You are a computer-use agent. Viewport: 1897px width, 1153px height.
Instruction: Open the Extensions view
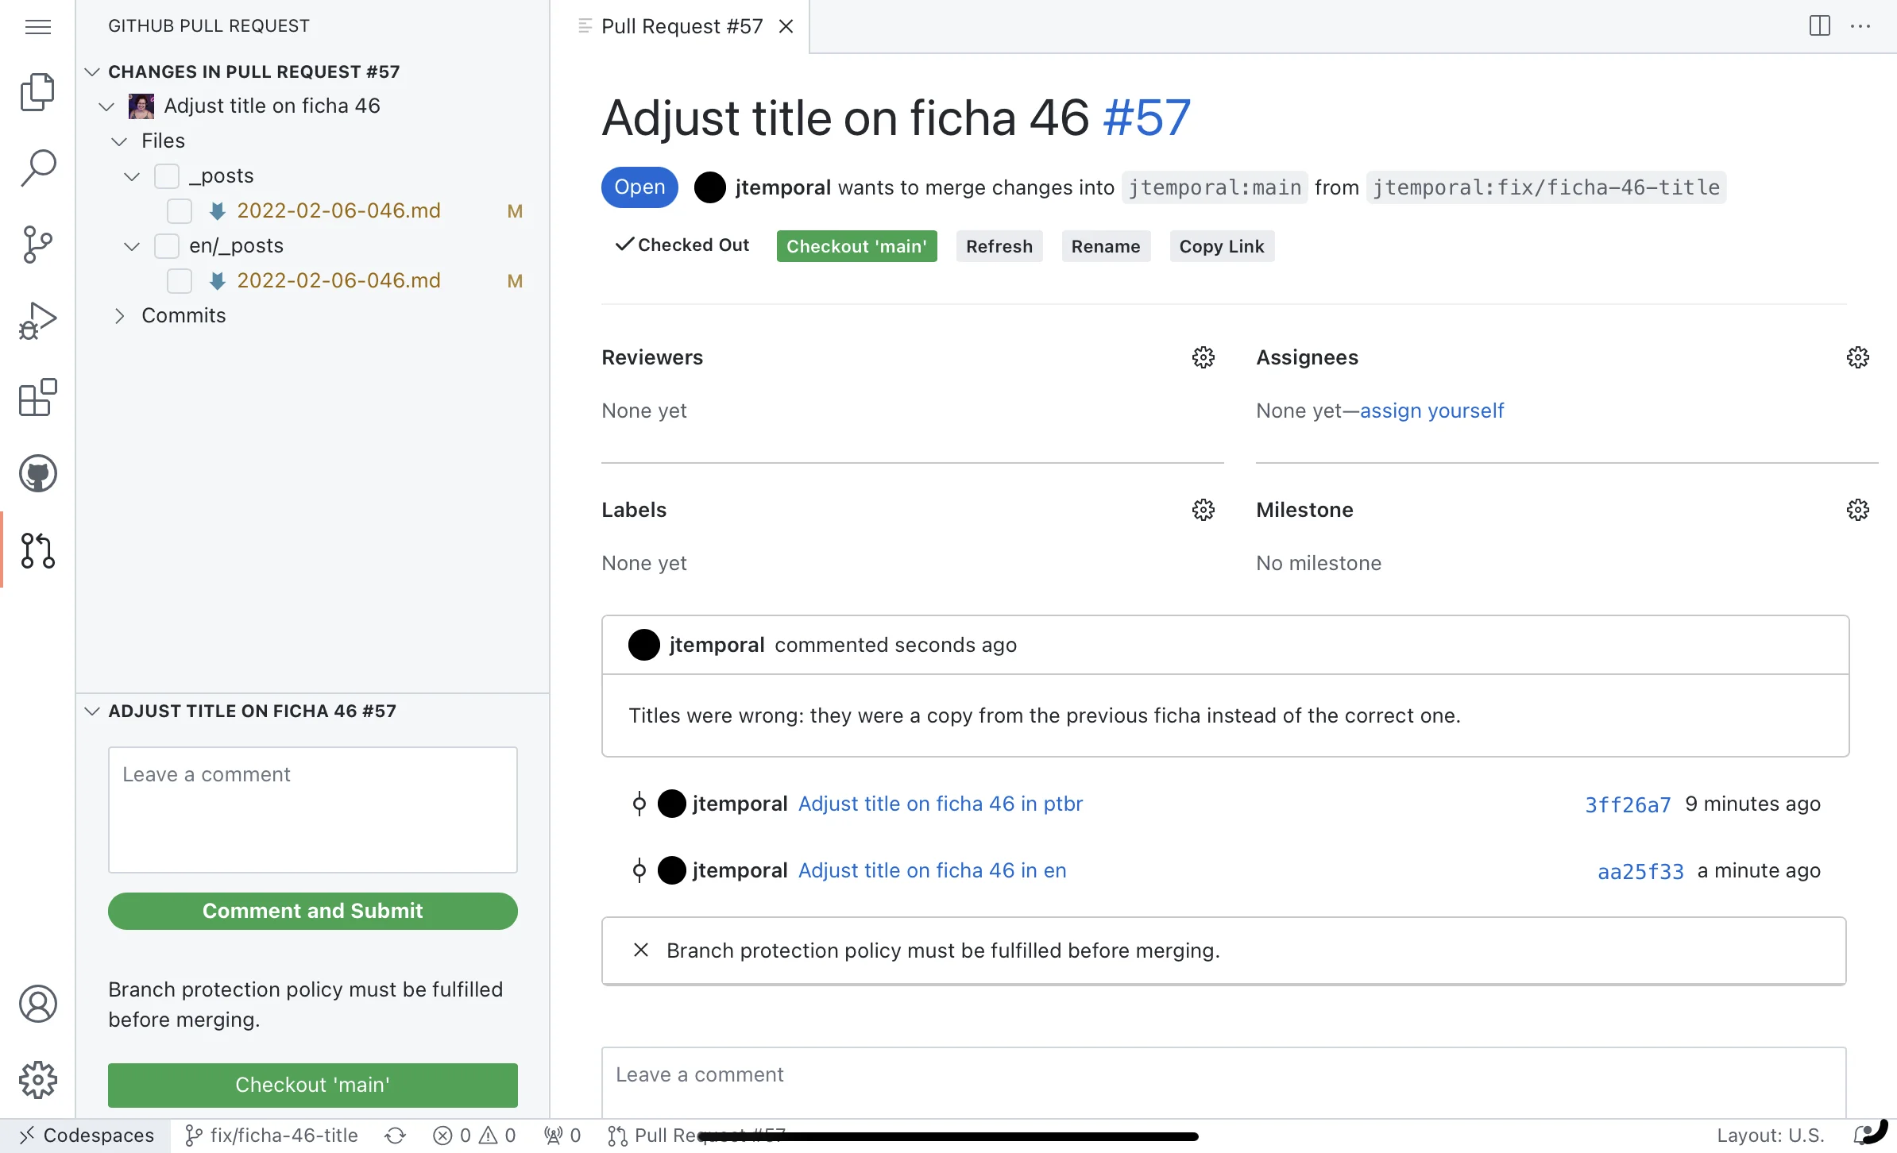pyautogui.click(x=37, y=397)
